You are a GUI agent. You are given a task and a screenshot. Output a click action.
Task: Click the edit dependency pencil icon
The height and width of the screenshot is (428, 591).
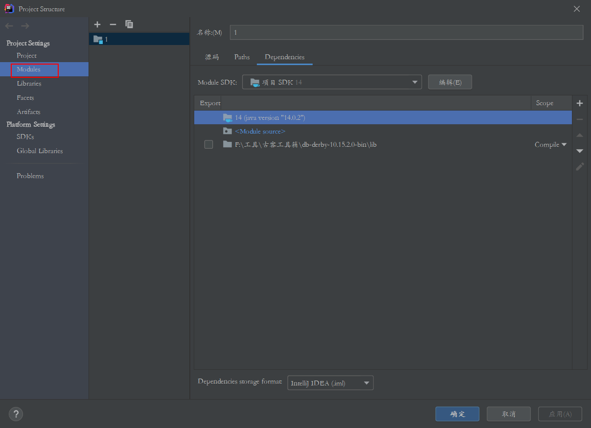[580, 166]
